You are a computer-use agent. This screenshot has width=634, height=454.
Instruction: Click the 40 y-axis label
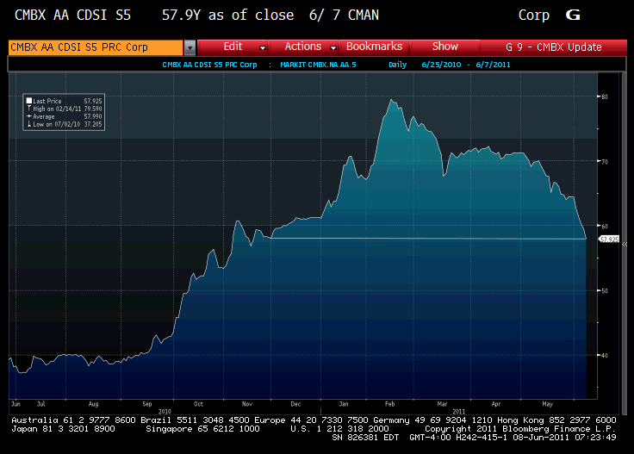[605, 355]
